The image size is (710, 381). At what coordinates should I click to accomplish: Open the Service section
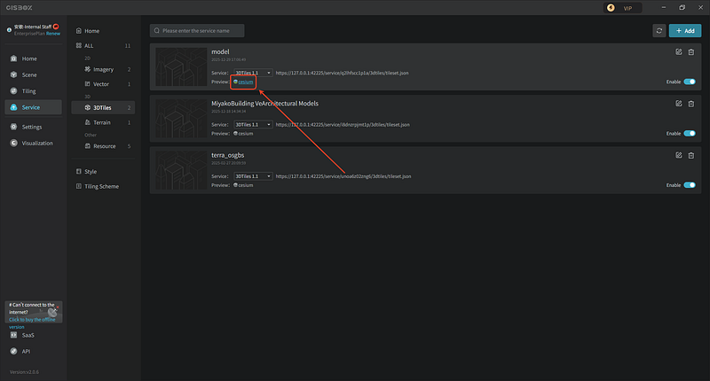[33, 107]
